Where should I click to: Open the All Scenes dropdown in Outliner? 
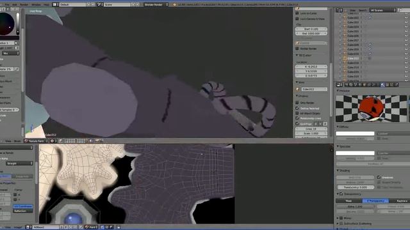[382, 10]
